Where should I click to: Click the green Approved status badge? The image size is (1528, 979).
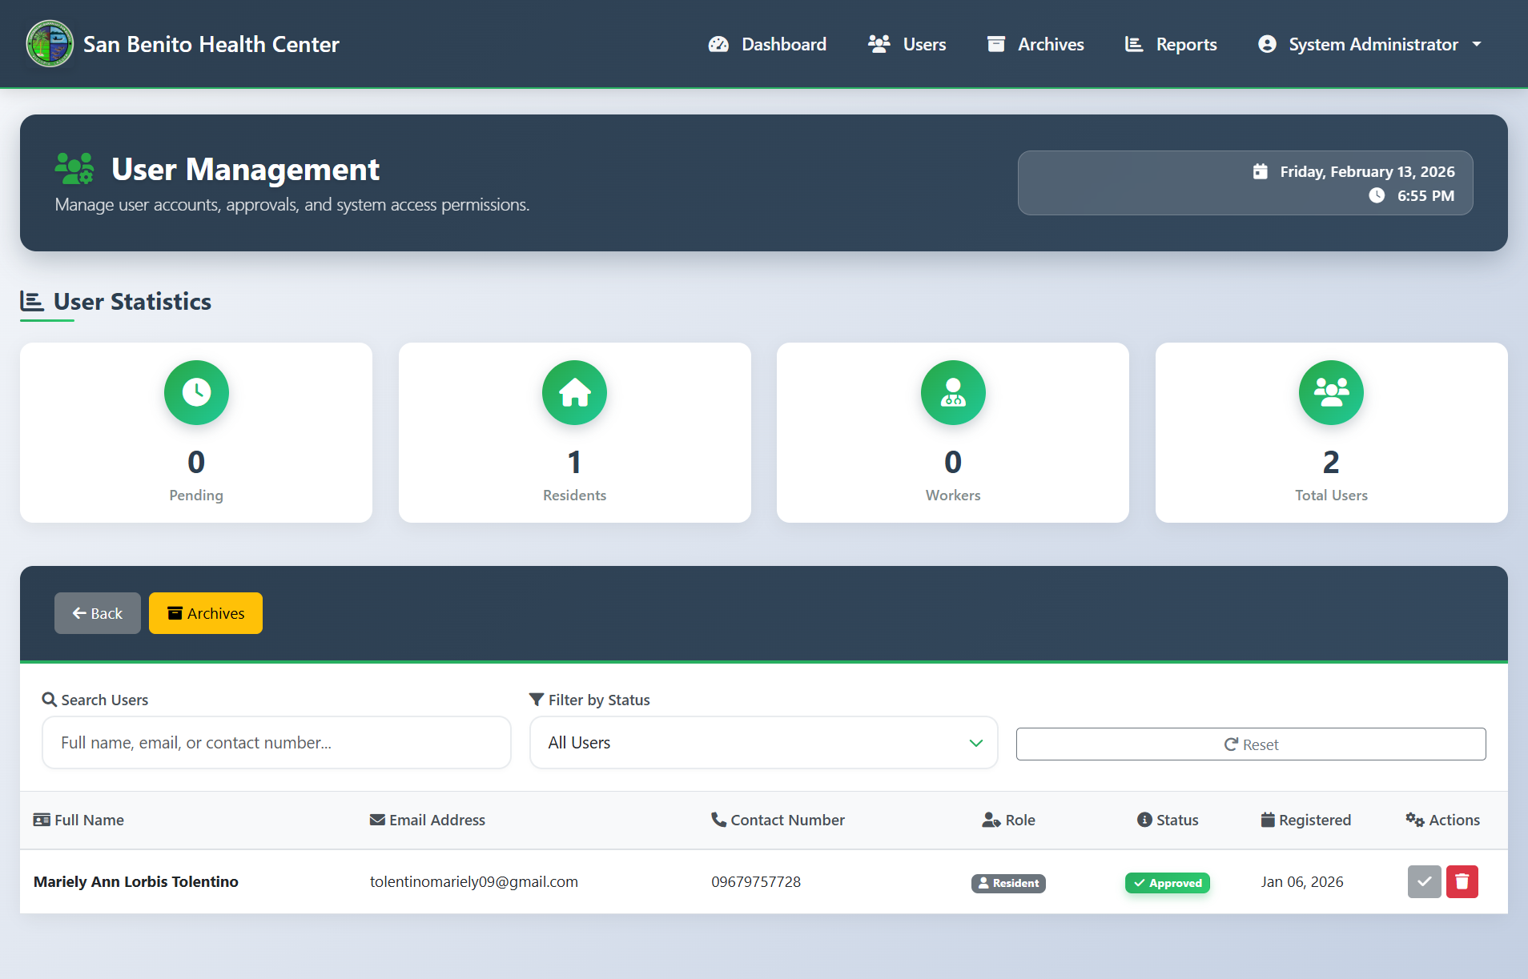coord(1167,882)
